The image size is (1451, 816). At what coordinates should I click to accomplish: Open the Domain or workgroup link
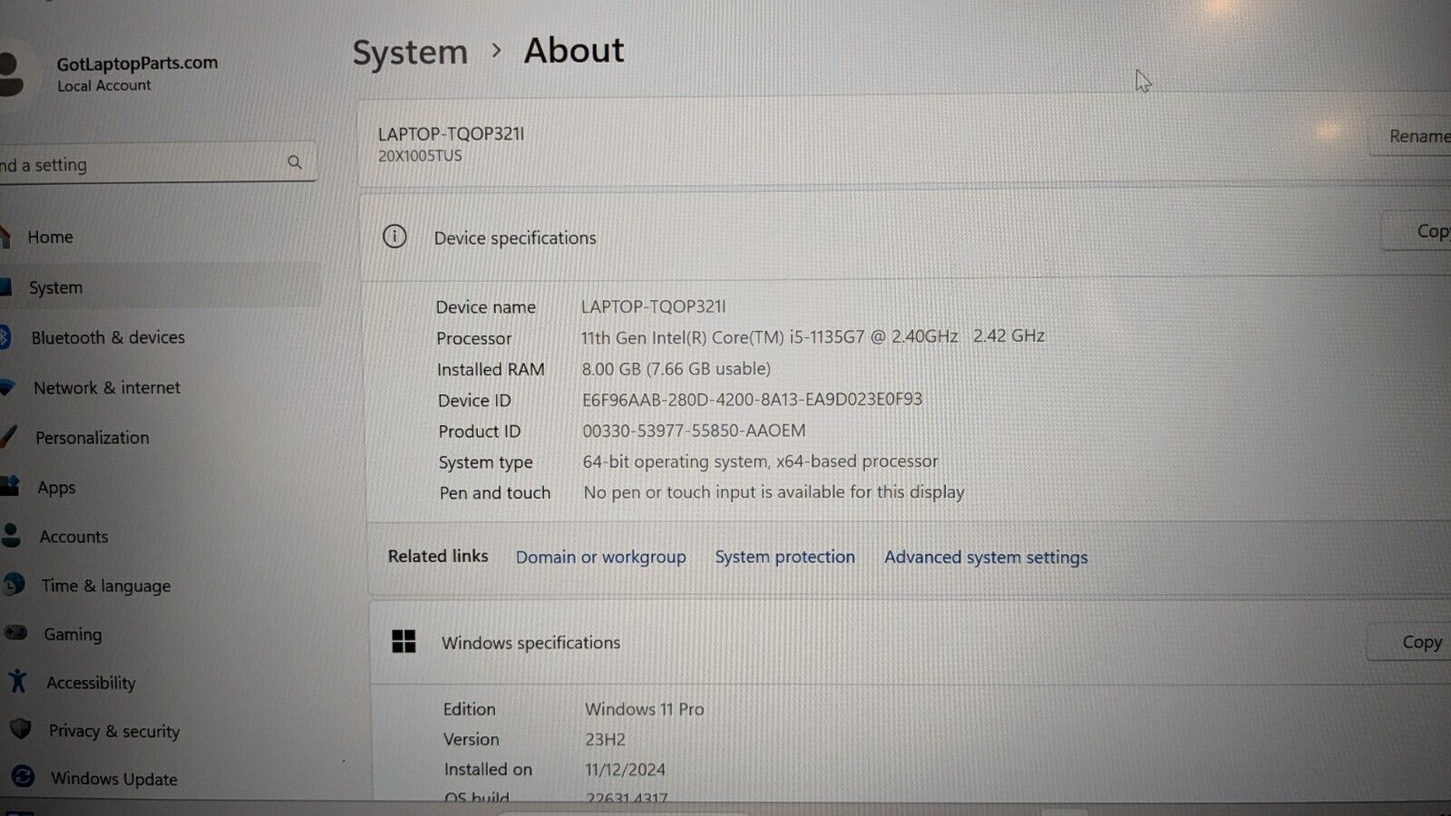pos(600,557)
